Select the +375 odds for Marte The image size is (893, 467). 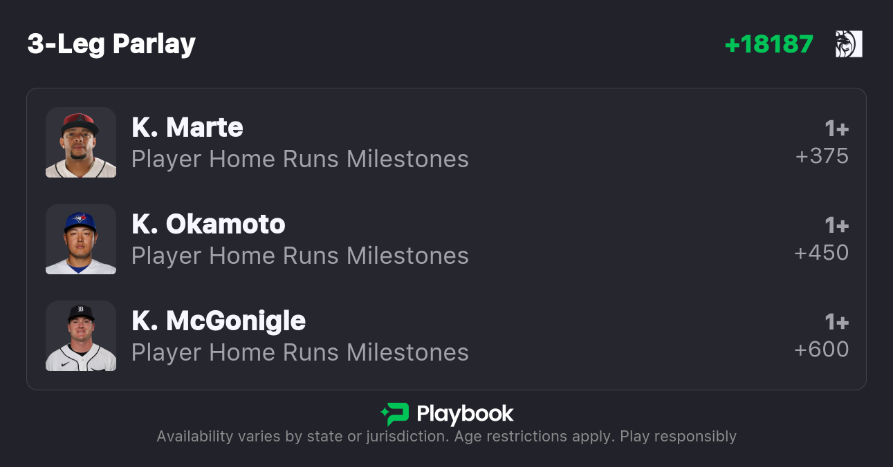(822, 156)
